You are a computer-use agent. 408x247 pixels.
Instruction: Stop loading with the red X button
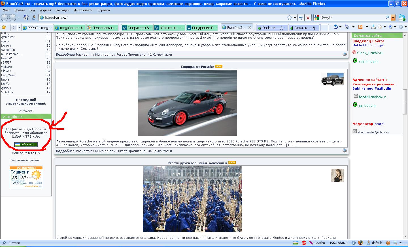tap(308, 18)
